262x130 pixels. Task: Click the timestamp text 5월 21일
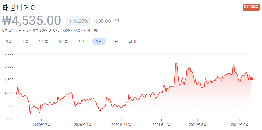click(9, 30)
